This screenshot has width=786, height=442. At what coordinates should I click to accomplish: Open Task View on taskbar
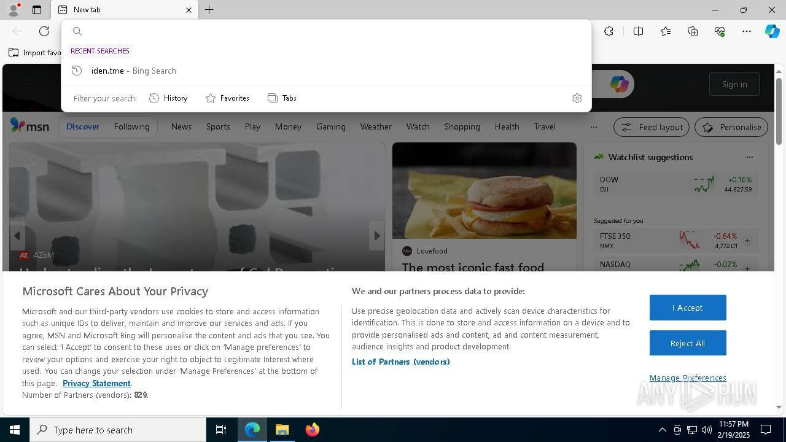click(221, 430)
